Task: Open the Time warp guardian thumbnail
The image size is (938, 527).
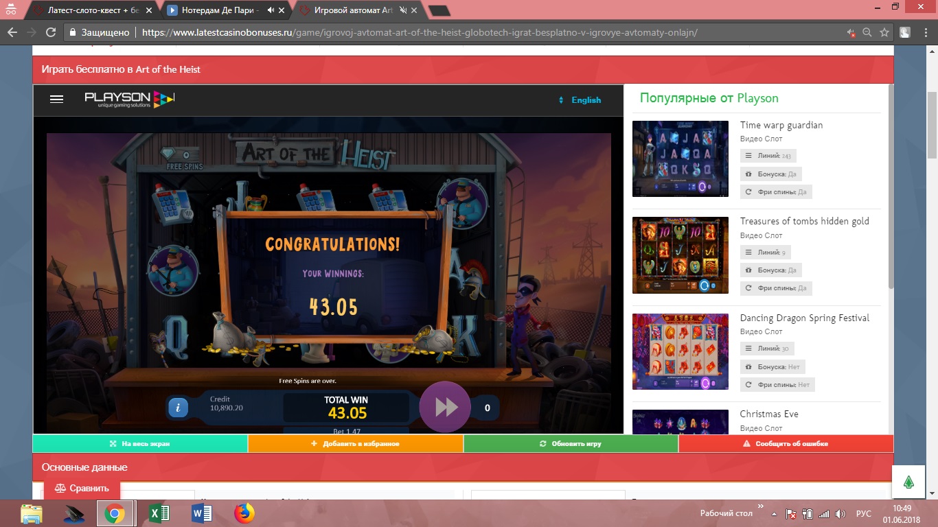Action: (680, 159)
